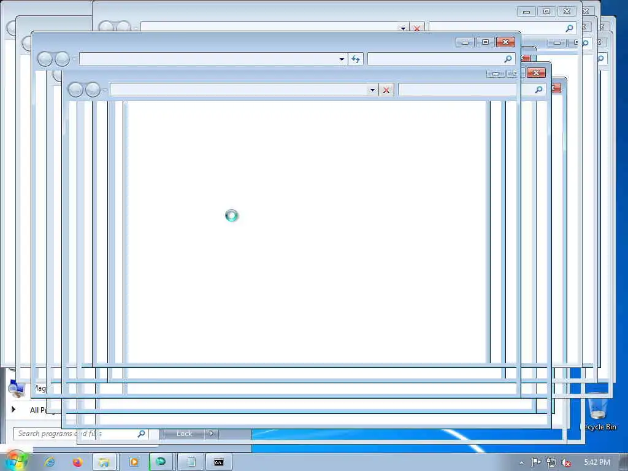
Task: Open Windows Explorer on the taskbar
Action: (104, 462)
